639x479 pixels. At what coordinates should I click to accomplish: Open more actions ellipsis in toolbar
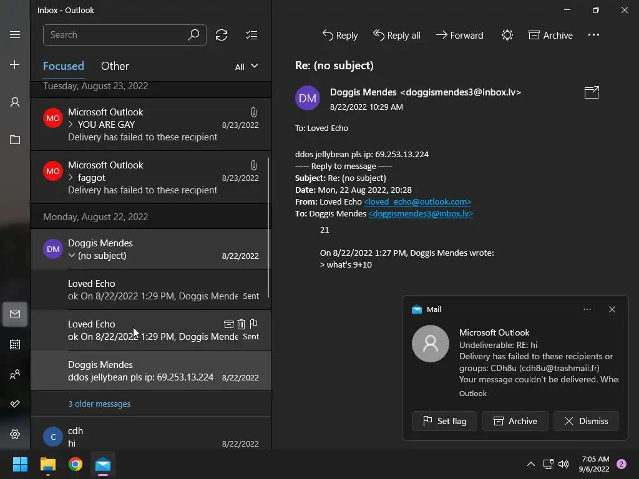pyautogui.click(x=594, y=35)
